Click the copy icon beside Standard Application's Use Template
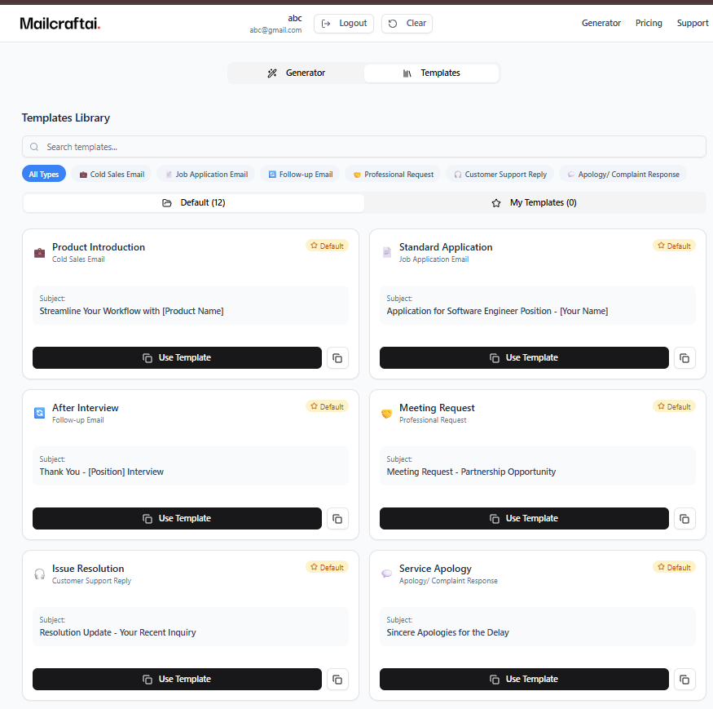 click(684, 357)
